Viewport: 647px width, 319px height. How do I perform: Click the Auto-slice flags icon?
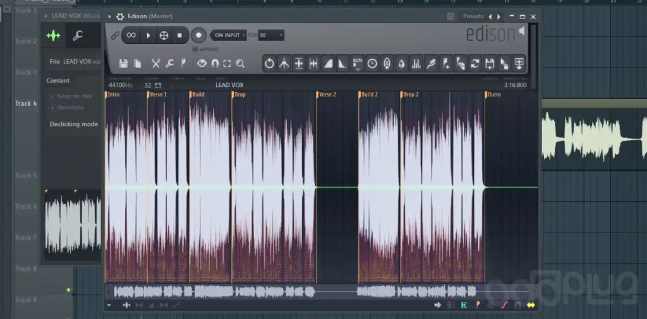click(x=461, y=64)
